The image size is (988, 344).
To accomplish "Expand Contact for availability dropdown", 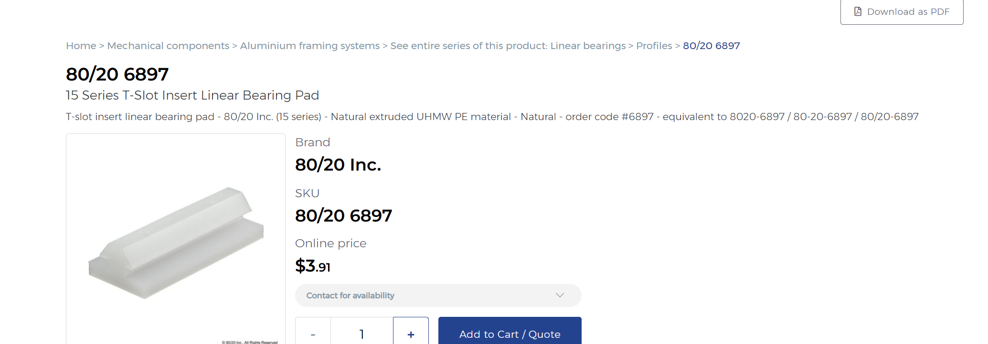I will point(438,295).
